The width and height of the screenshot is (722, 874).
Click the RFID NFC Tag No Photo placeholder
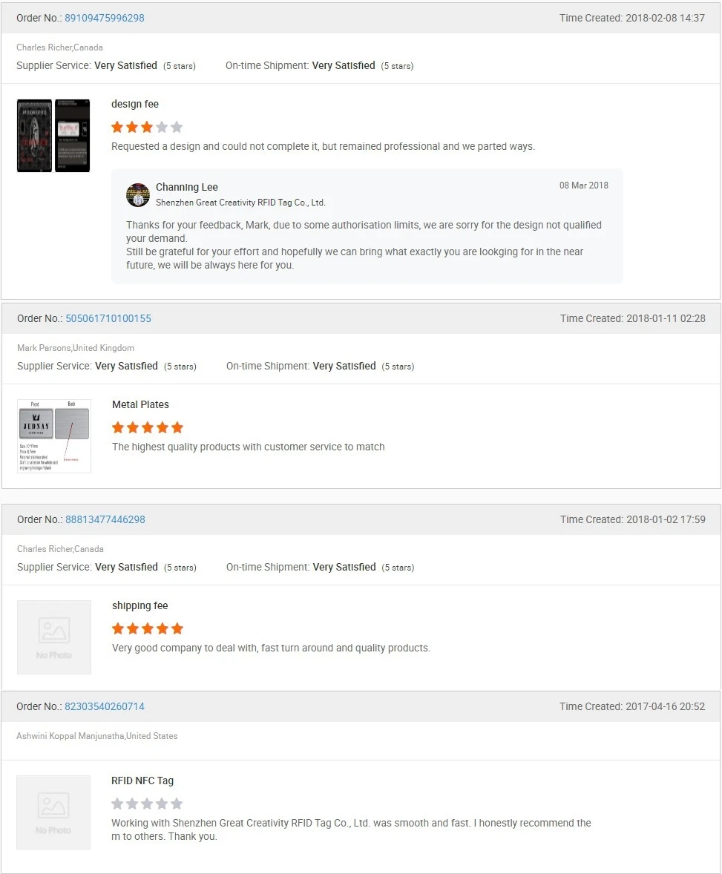tap(53, 812)
